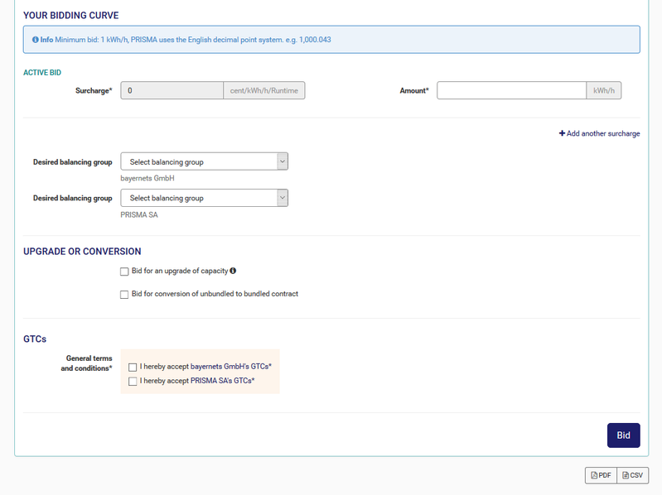
Task: Click the kWh/h unit label beside Amount
Action: (603, 90)
